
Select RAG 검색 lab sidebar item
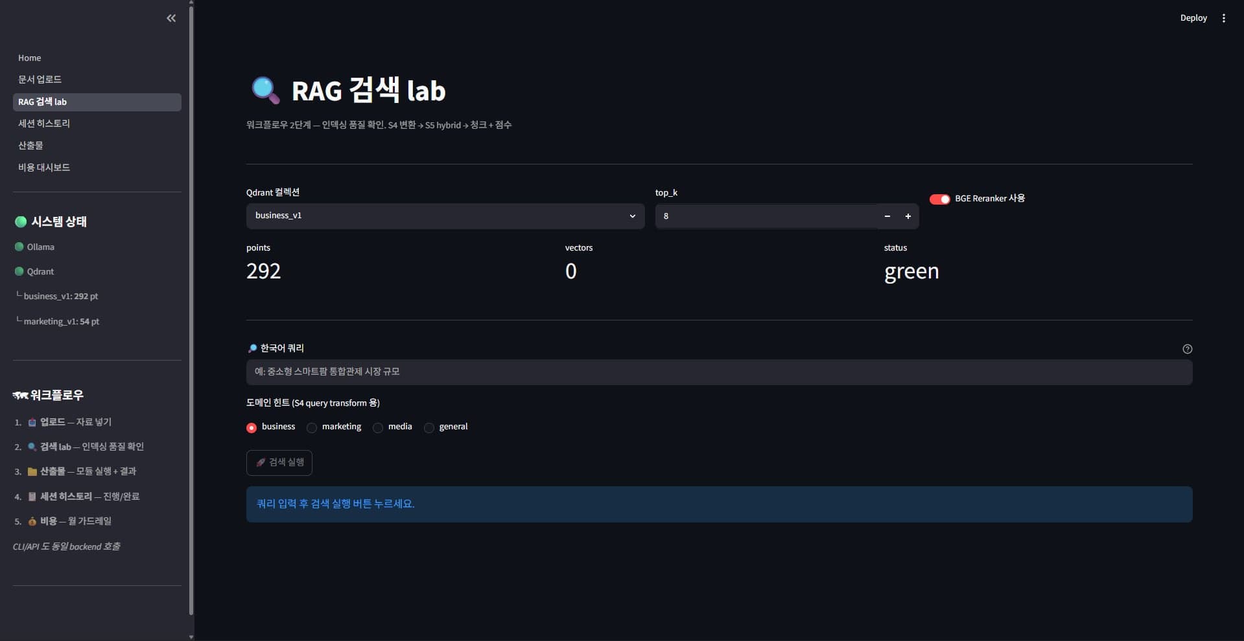coord(97,102)
